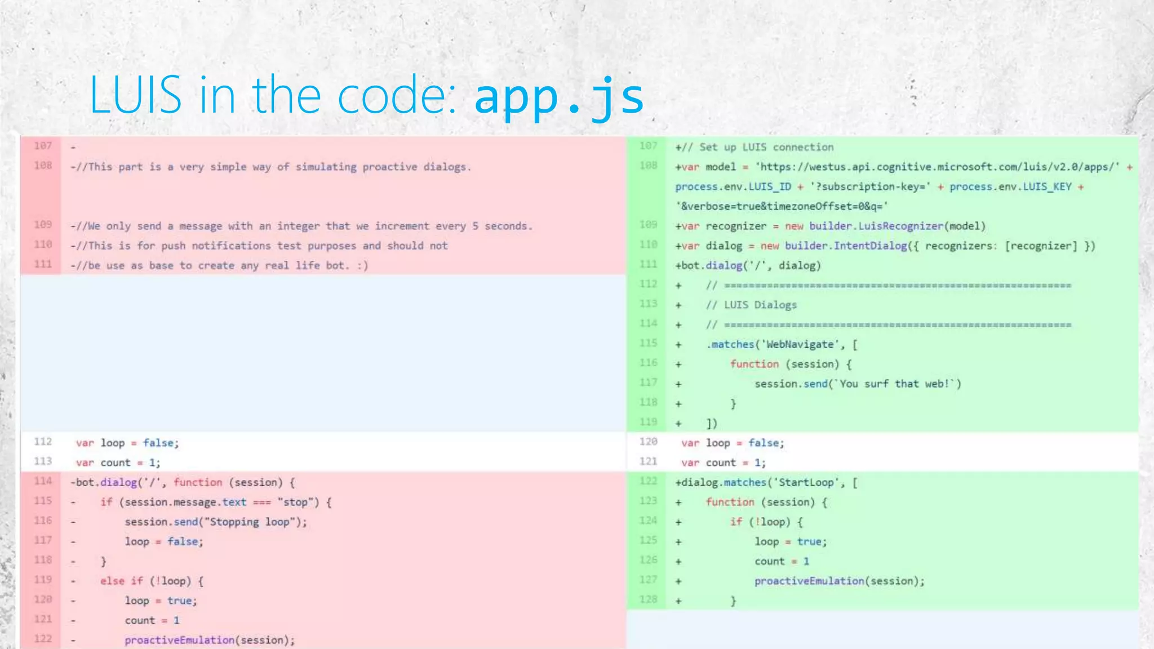The height and width of the screenshot is (649, 1154).
Task: Click left pane line 'var loop = false;'
Action: [x=127, y=443]
